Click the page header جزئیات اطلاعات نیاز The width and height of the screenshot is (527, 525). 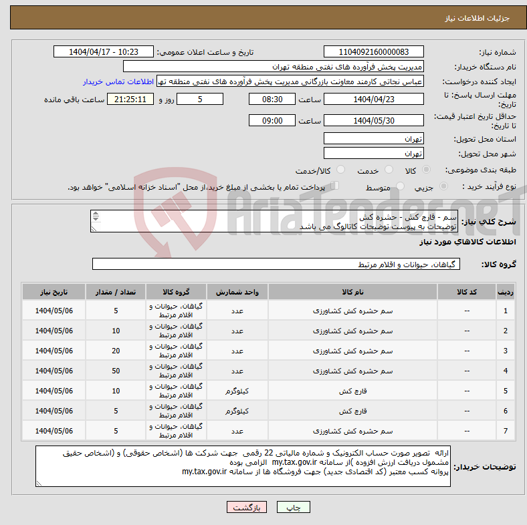click(478, 18)
